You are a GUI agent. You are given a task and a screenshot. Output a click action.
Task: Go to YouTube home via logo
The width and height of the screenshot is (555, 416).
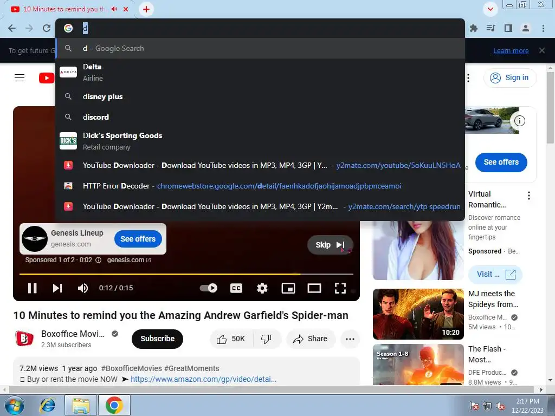47,78
